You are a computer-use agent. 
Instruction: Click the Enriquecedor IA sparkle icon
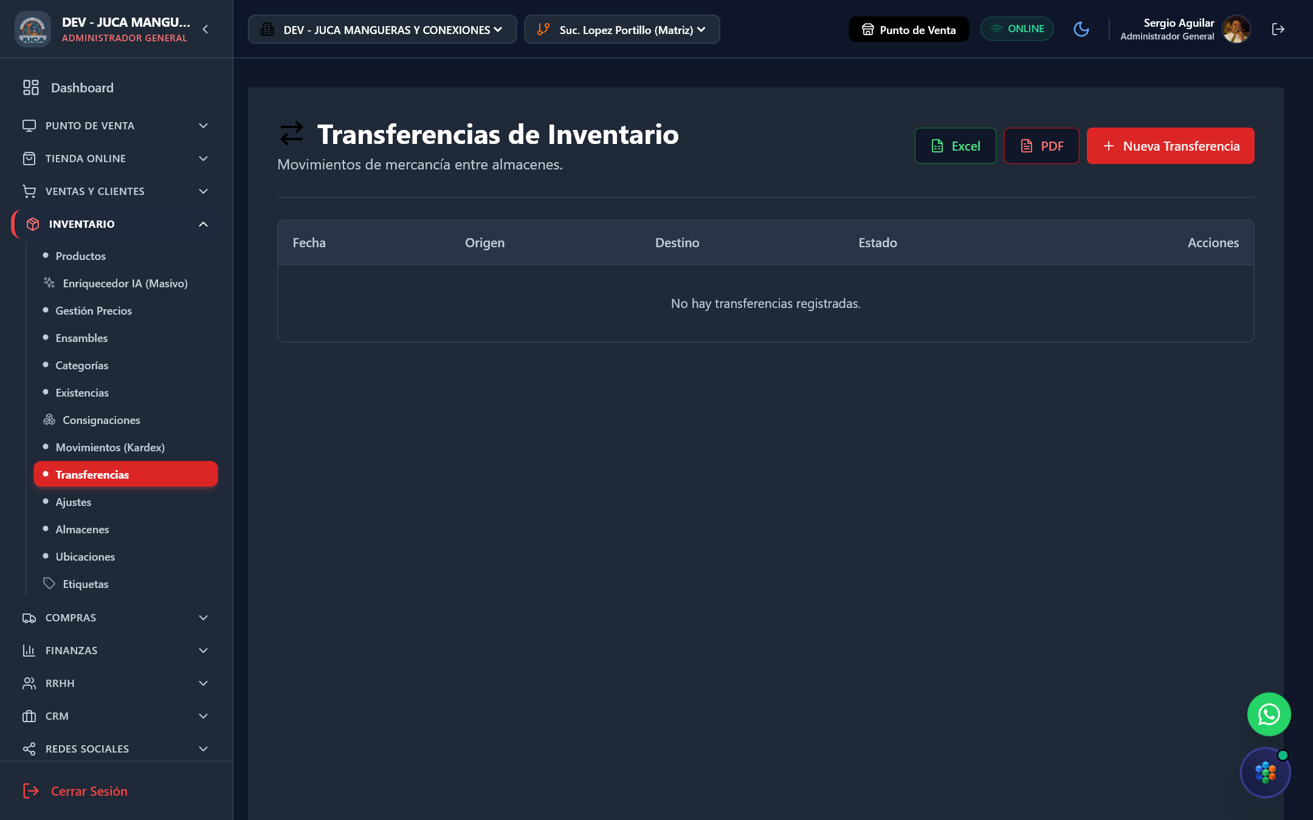[49, 282]
